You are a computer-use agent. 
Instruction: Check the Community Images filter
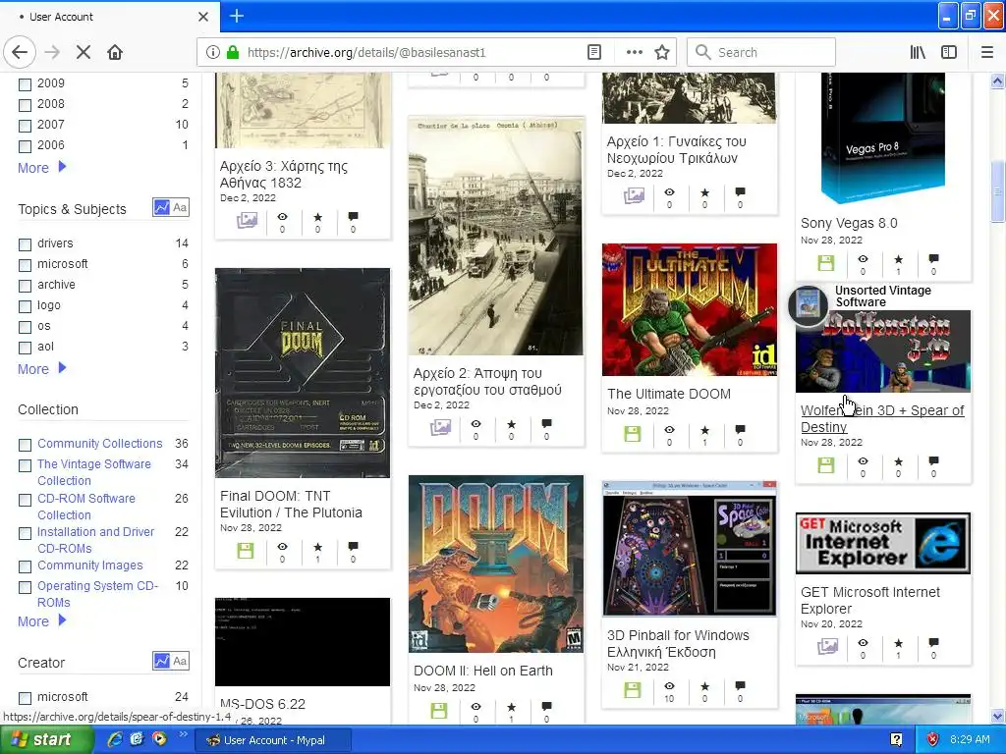[x=25, y=566]
